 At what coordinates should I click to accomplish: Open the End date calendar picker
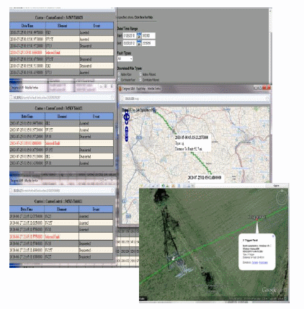pyautogui.click(x=139, y=43)
